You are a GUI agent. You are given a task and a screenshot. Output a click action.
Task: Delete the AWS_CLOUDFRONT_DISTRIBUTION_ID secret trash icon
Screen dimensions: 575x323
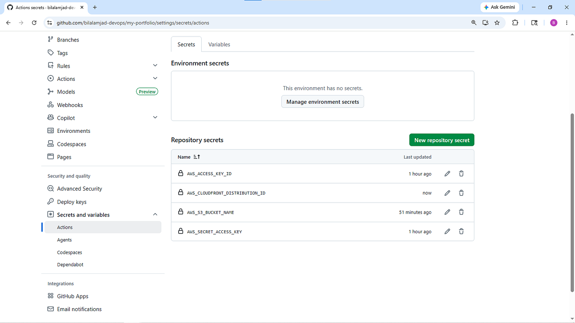click(461, 193)
